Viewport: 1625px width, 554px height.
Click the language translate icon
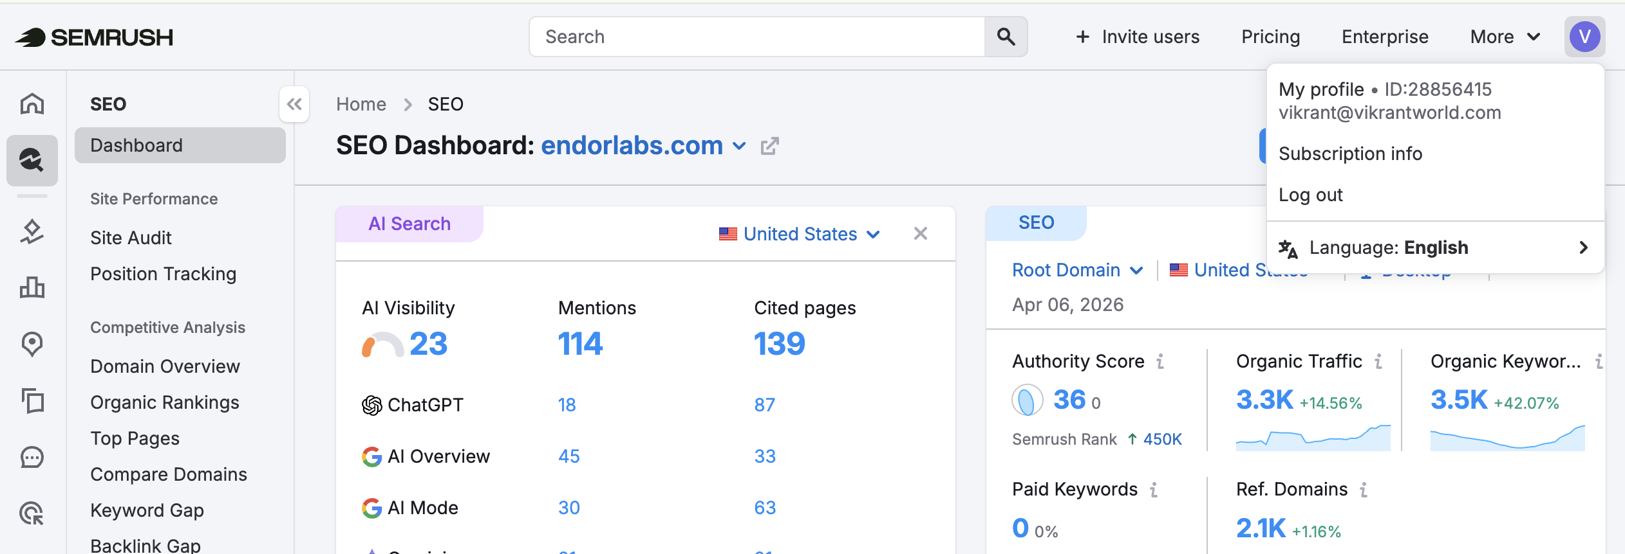pos(1288,248)
